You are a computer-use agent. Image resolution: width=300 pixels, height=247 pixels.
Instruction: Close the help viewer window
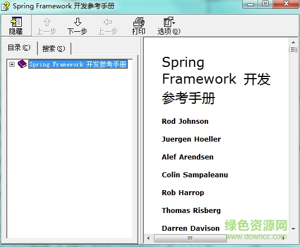coord(286,4)
